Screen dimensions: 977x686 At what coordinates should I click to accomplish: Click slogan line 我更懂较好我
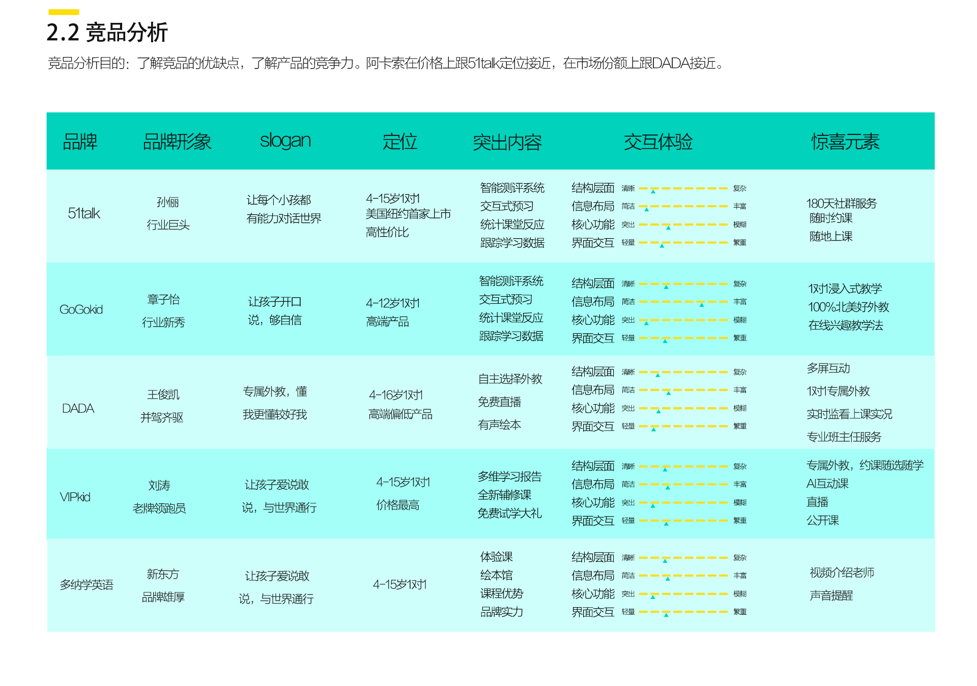(275, 414)
